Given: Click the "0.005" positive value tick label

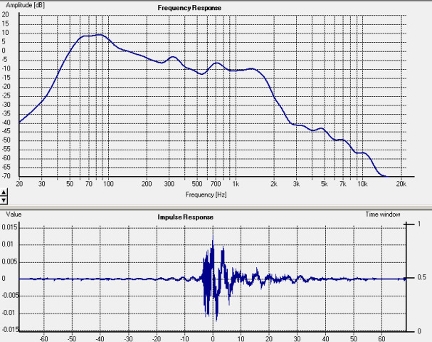Looking at the screenshot, I should pos(9,261).
